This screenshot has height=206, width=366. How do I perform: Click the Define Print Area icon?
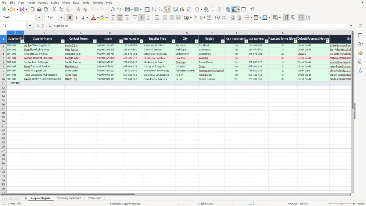[228, 9]
